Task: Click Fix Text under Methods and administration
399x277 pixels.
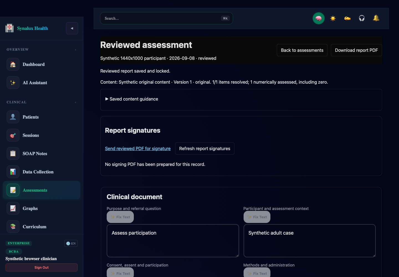Action: (x=257, y=273)
